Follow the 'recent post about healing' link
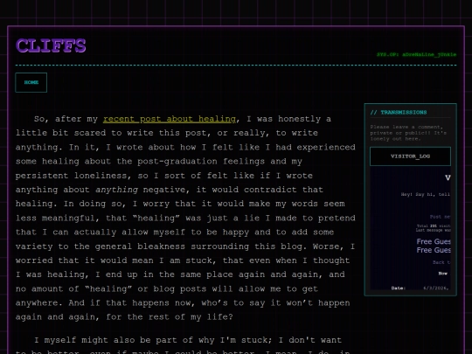 [x=170, y=119]
